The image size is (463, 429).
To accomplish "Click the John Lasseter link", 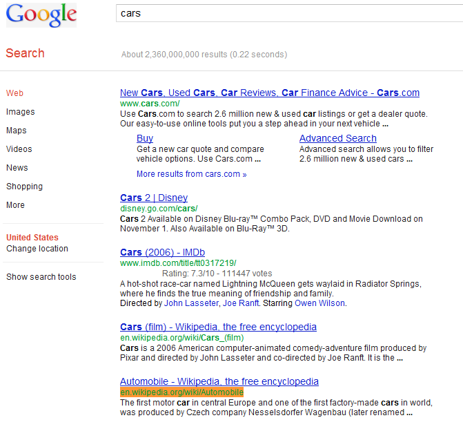I will pyautogui.click(x=191, y=303).
